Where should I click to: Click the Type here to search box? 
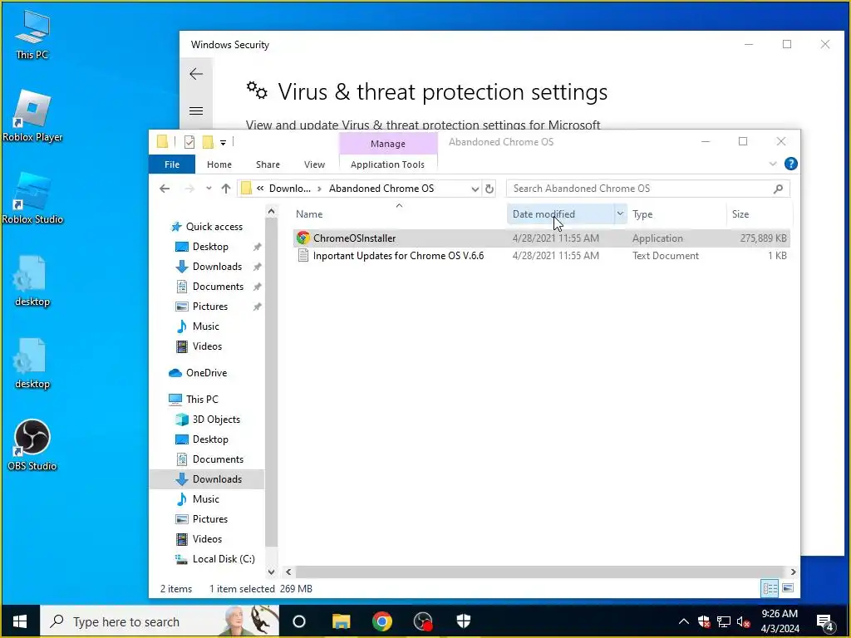click(x=160, y=621)
